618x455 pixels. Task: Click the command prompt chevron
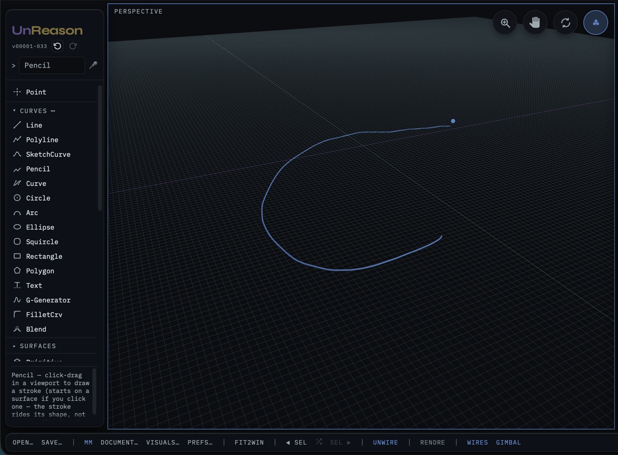[x=13, y=66]
